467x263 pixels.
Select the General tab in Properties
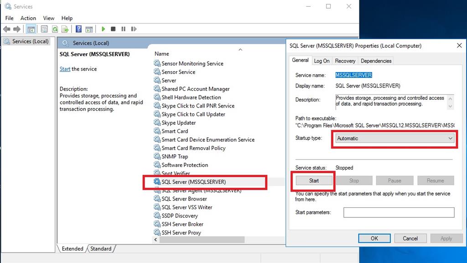pos(300,60)
